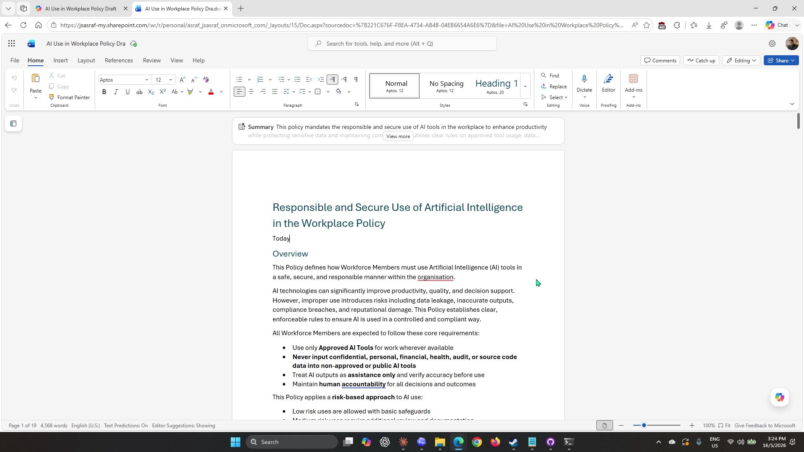The image size is (804, 452).
Task: Apply the Heading 1 style
Action: click(x=497, y=86)
